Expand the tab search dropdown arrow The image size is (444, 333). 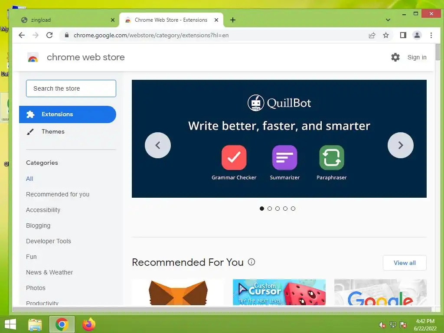(388, 20)
